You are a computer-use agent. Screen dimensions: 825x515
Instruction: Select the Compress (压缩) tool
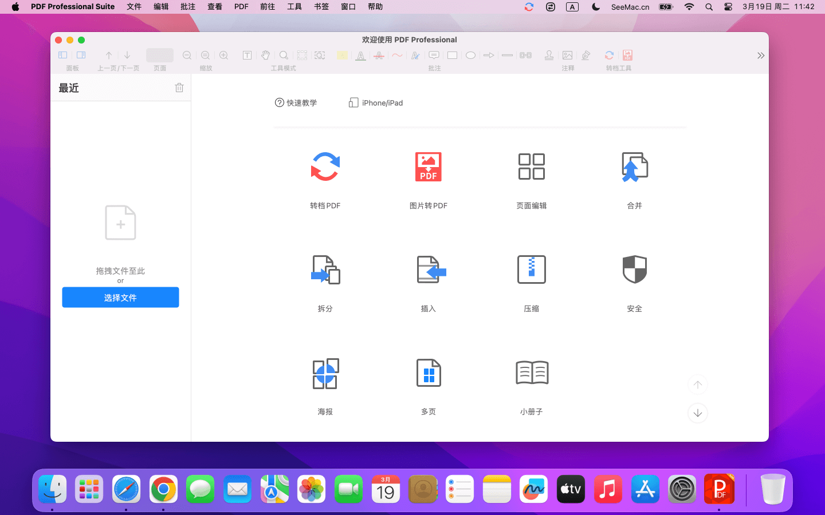531,270
